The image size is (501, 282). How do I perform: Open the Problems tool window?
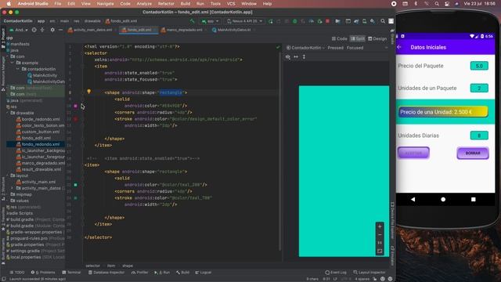(43, 273)
